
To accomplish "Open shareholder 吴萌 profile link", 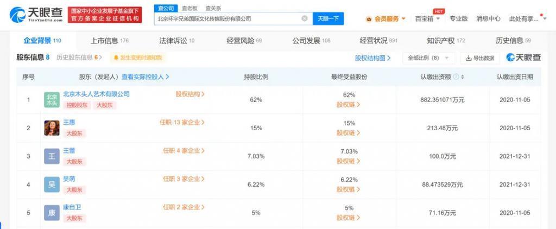I will (x=69, y=179).
